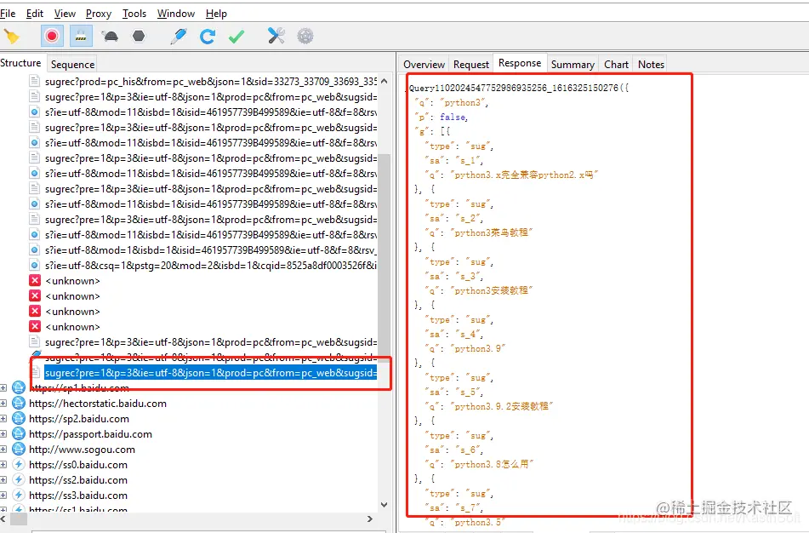Clear the session with the broom icon

11,36
